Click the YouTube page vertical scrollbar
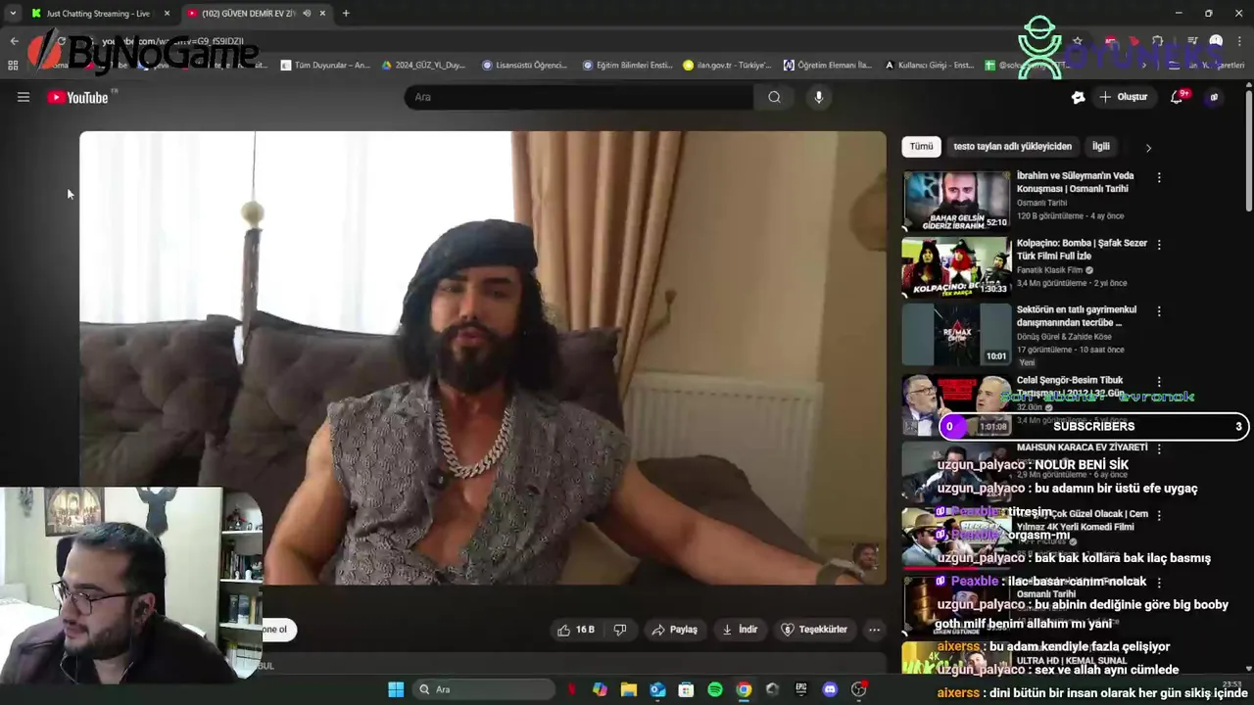The image size is (1254, 705). pos(1248,149)
